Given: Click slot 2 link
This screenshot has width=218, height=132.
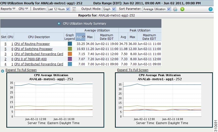Looking at the screenshot, I should [5, 59].
